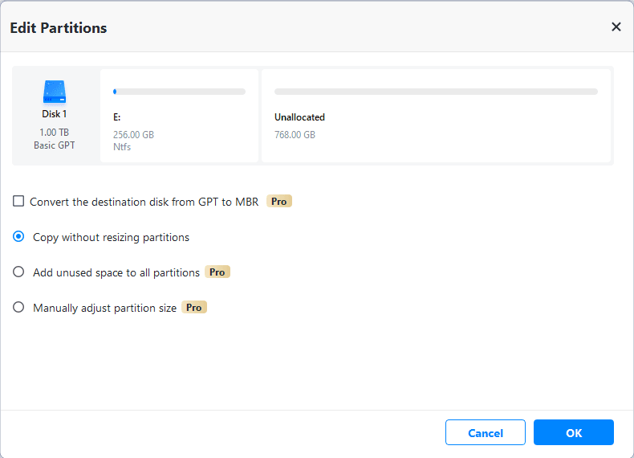The width and height of the screenshot is (634, 458).
Task: Select Manually adjust partition size option
Action: click(18, 308)
